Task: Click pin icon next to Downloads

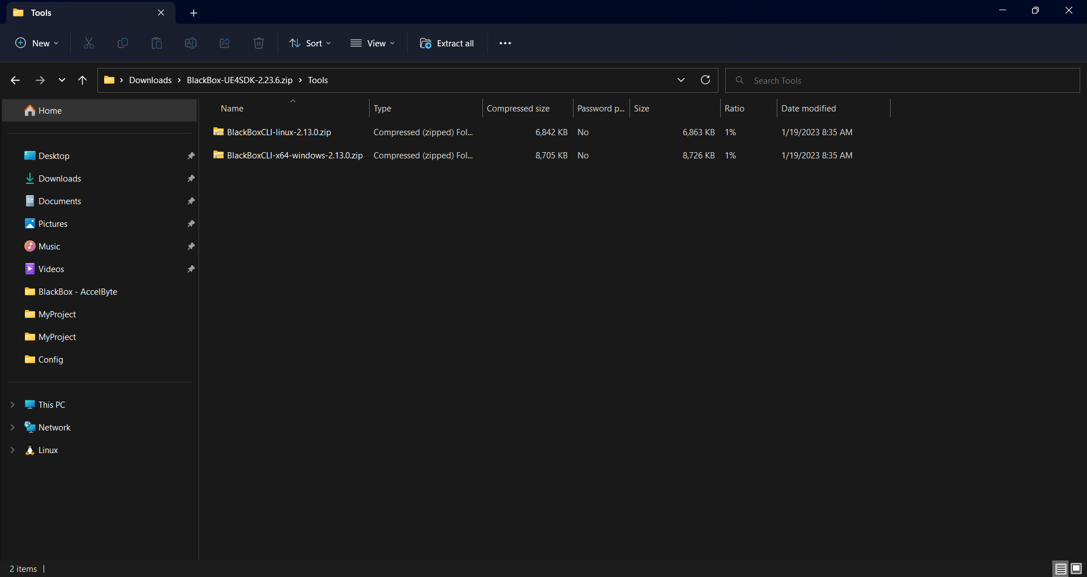Action: click(191, 178)
